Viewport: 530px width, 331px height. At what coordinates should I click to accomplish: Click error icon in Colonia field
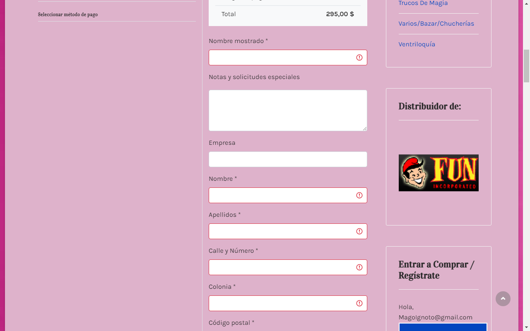(359, 303)
